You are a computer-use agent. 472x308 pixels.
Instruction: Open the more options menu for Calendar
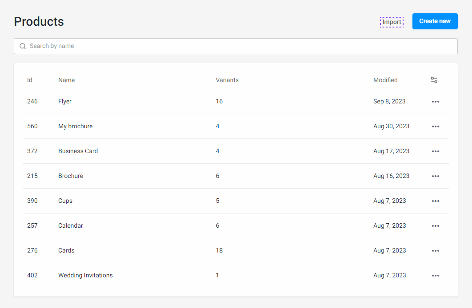coord(435,226)
